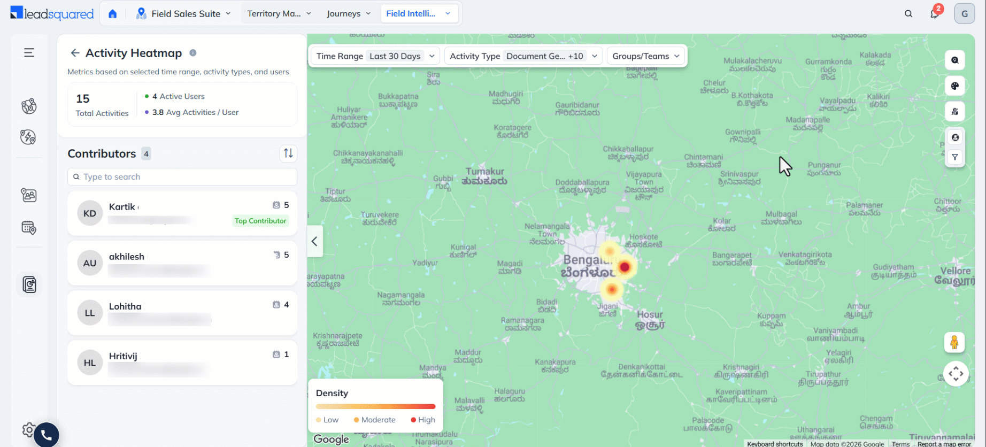
Task: Click the map location search icon
Action: [955, 60]
